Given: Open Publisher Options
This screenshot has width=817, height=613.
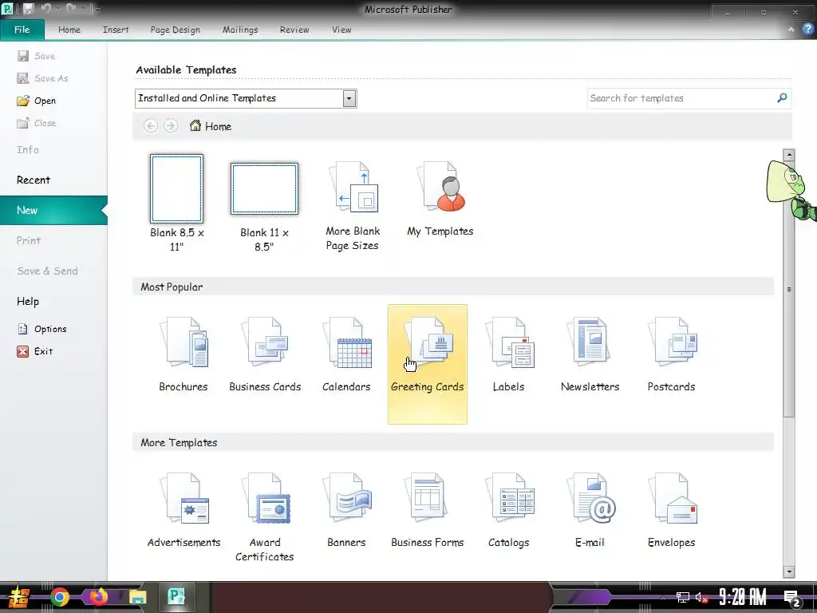Looking at the screenshot, I should click(43, 329).
